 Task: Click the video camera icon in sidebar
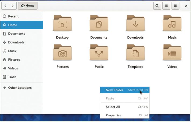pyautogui.click(x=4, y=68)
